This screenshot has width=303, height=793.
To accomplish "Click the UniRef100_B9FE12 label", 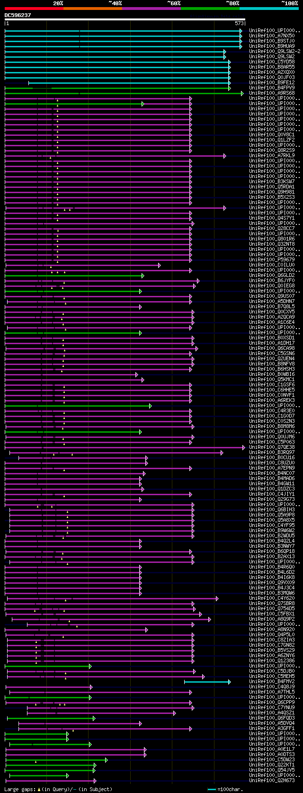I will click(x=272, y=83).
